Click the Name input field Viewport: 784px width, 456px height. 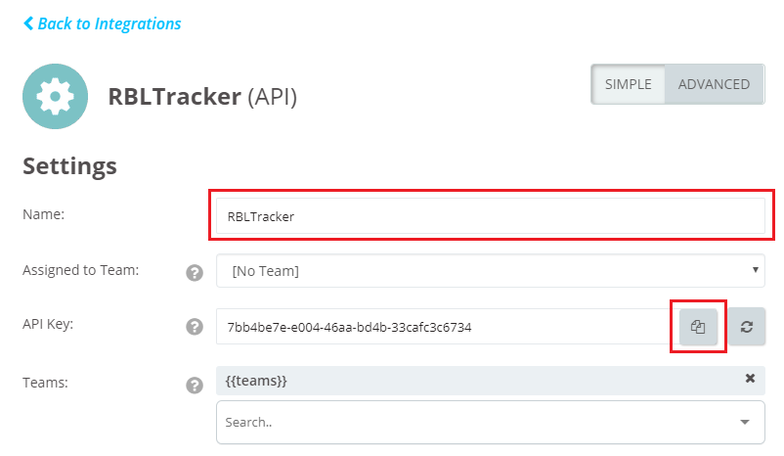491,215
